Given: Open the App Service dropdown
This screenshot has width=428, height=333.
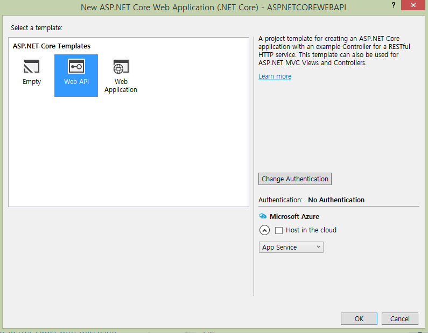Looking at the screenshot, I should 291,247.
